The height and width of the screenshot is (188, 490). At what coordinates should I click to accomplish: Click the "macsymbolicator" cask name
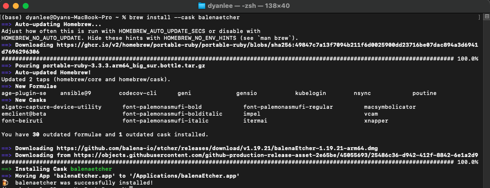click(390, 107)
